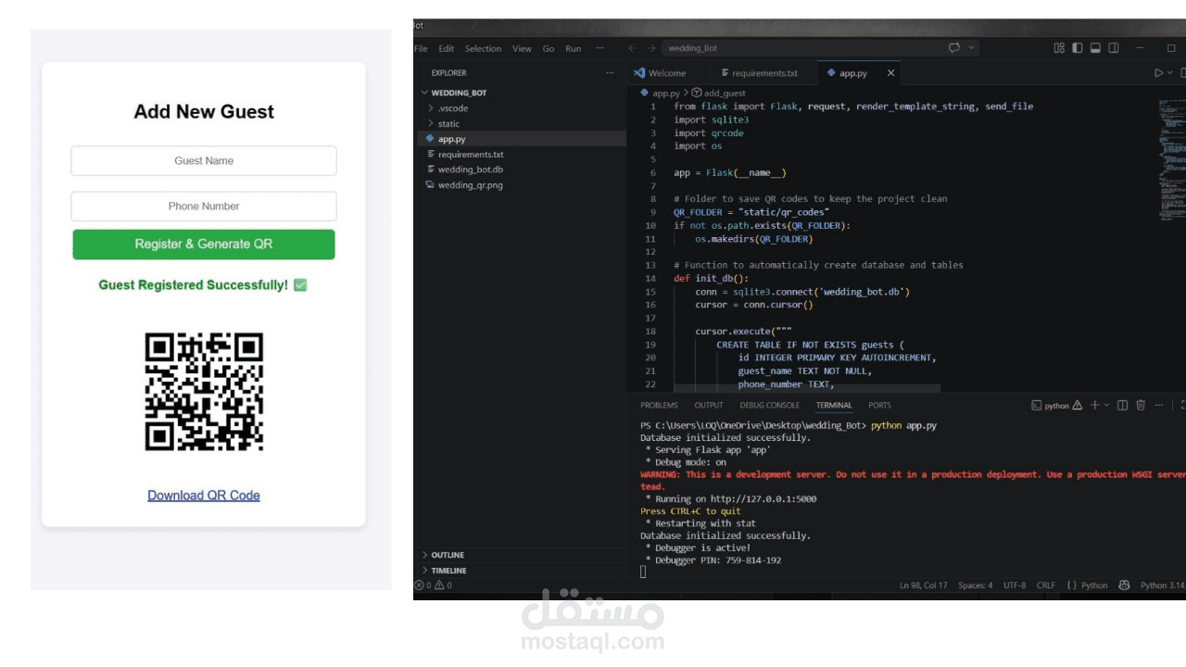Open terminal panel more actions ellipsis
Viewport: 1186px width, 667px height.
pos(1159,405)
